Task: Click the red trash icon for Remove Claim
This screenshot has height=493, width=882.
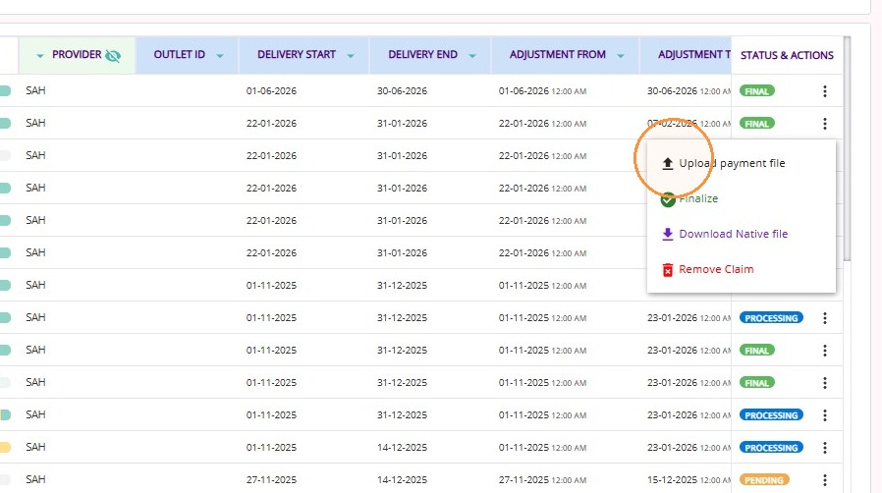Action: coord(667,270)
